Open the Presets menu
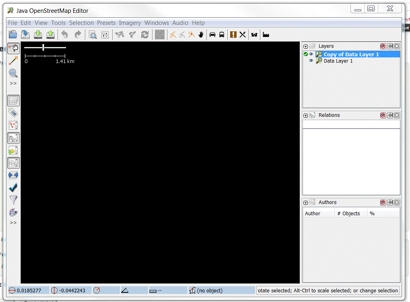410x302 pixels. click(106, 23)
